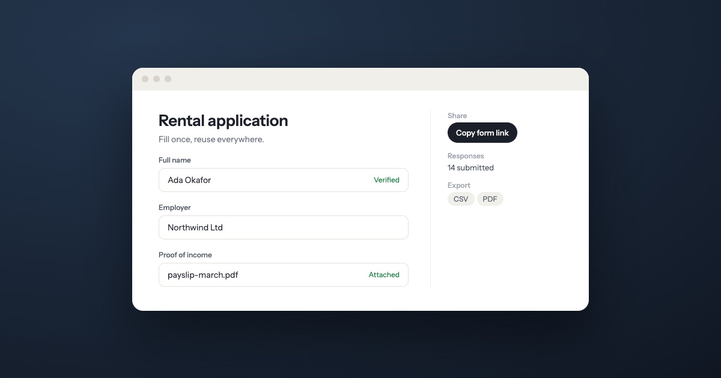Click the Export section label

pos(459,185)
